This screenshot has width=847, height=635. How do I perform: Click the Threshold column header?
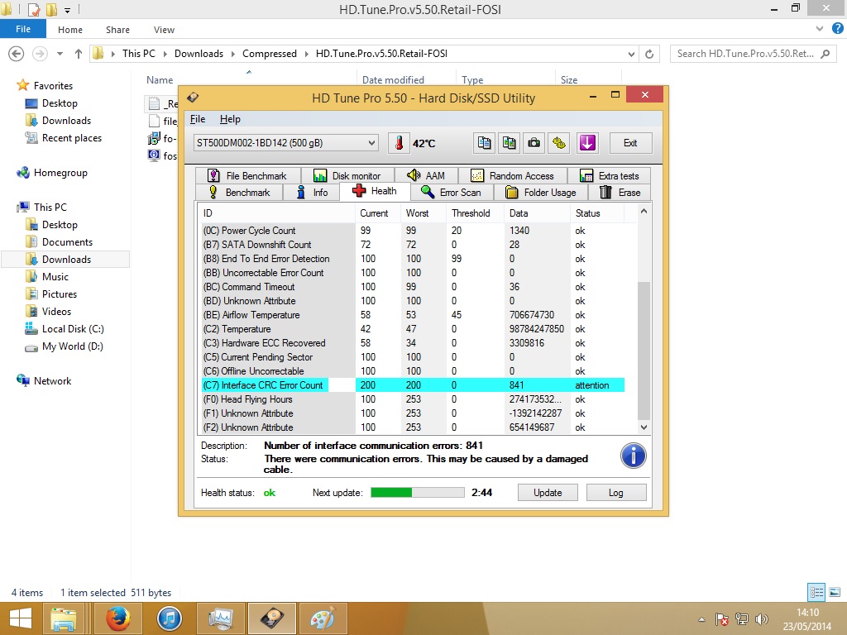tap(474, 213)
